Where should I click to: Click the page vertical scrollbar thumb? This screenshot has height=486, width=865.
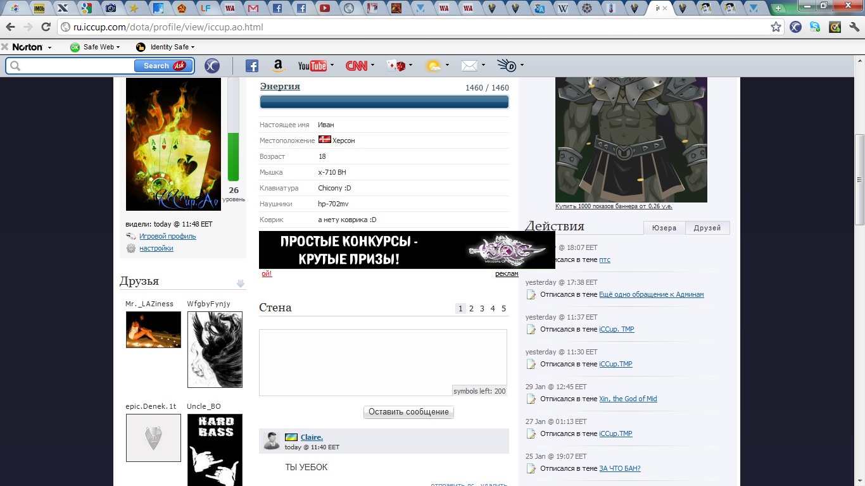click(x=859, y=179)
